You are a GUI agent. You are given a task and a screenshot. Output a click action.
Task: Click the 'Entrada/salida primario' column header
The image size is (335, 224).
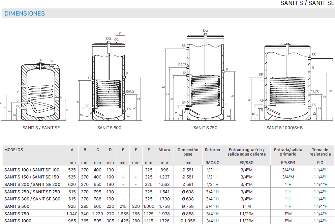pyautogui.click(x=288, y=152)
